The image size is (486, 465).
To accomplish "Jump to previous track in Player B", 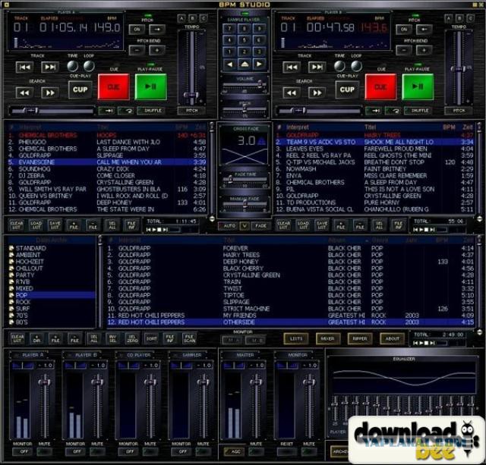I will 292,68.
